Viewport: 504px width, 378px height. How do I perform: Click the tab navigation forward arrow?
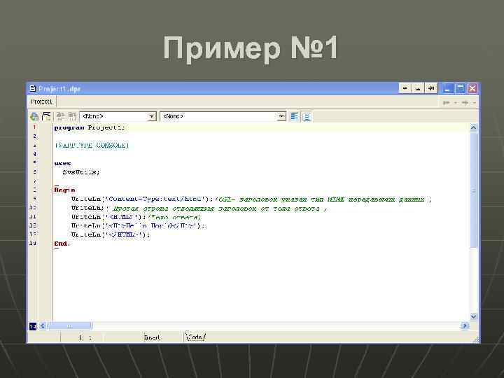[465, 102]
